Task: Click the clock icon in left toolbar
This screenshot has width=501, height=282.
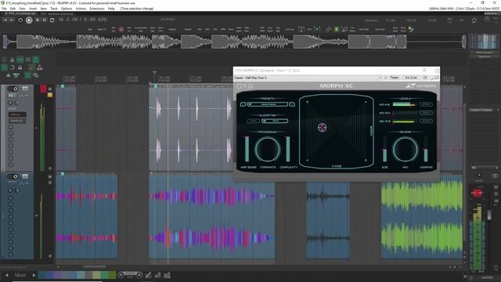Action: (x=4, y=60)
